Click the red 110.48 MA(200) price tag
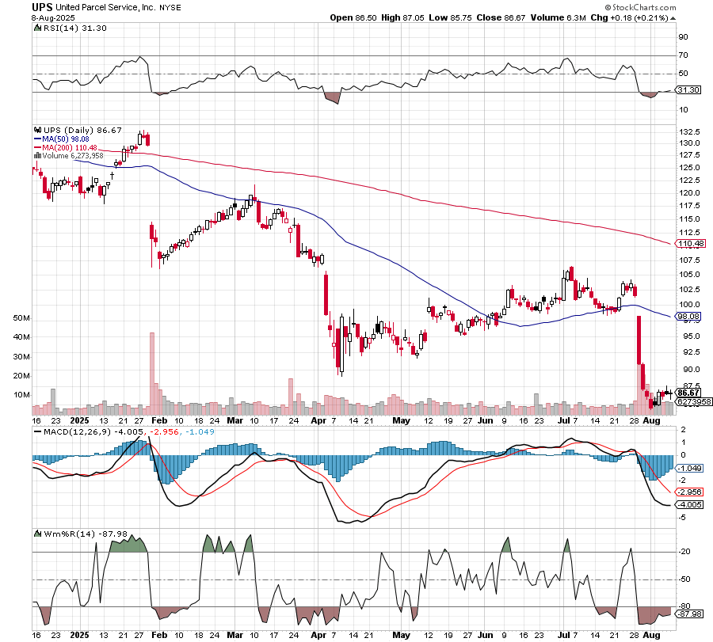This screenshot has height=642, width=713. (x=691, y=244)
